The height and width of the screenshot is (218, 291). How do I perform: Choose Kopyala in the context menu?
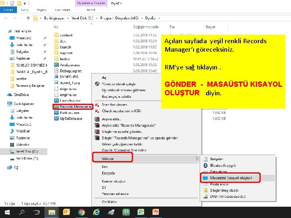(108, 173)
